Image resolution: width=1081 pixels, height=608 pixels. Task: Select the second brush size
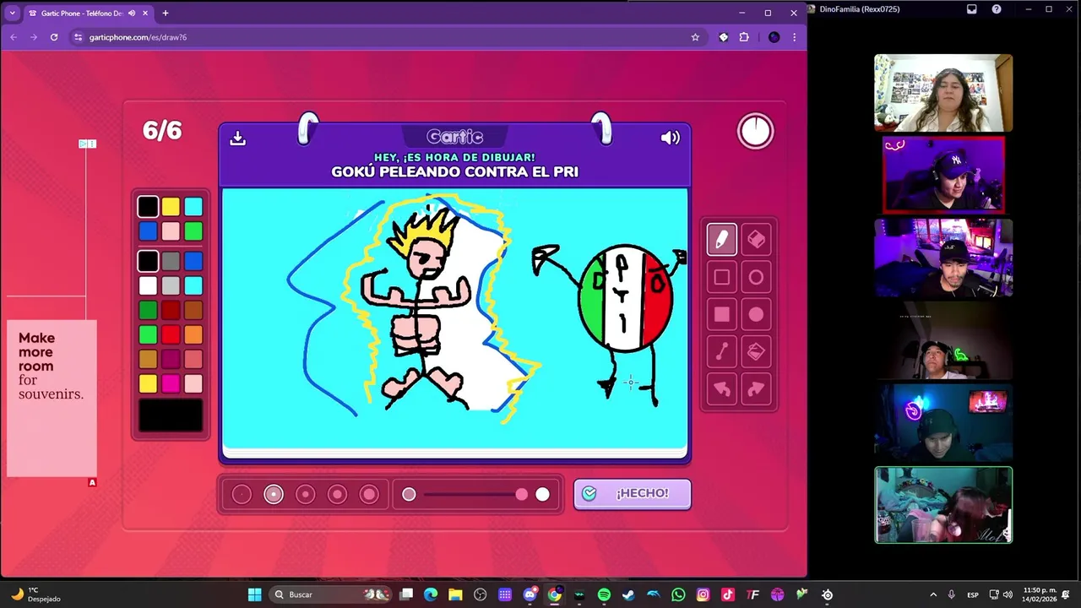pyautogui.click(x=274, y=495)
